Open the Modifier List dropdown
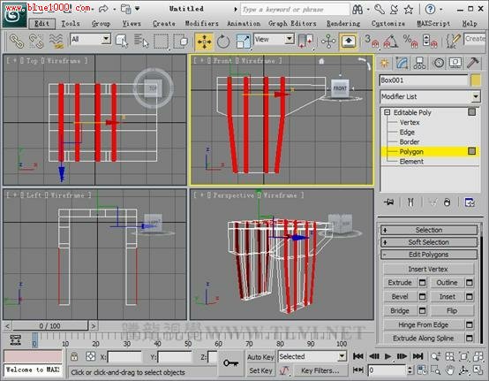Viewport: 489px width, 381px height. click(430, 96)
